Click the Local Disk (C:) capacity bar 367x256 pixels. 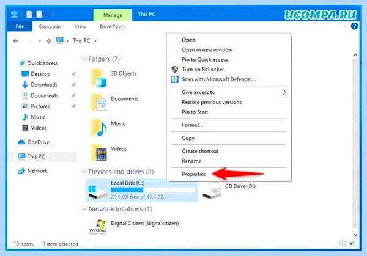[x=153, y=190]
